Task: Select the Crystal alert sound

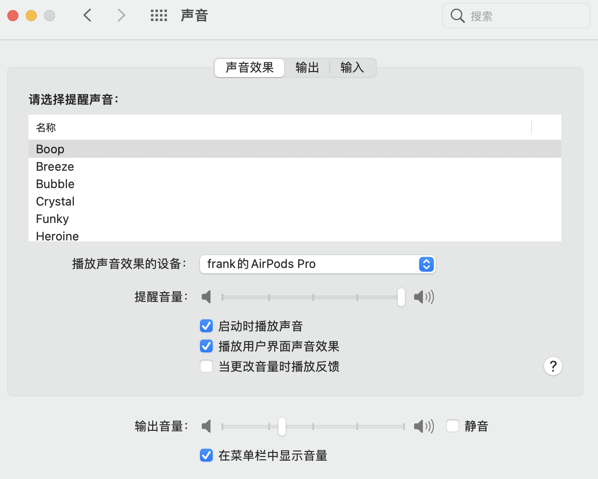Action: [x=55, y=201]
